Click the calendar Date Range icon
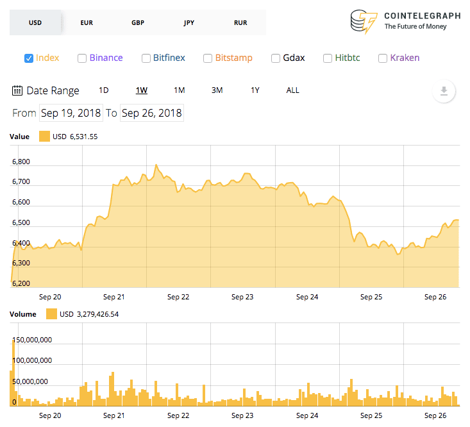470x427 pixels. 17,90
